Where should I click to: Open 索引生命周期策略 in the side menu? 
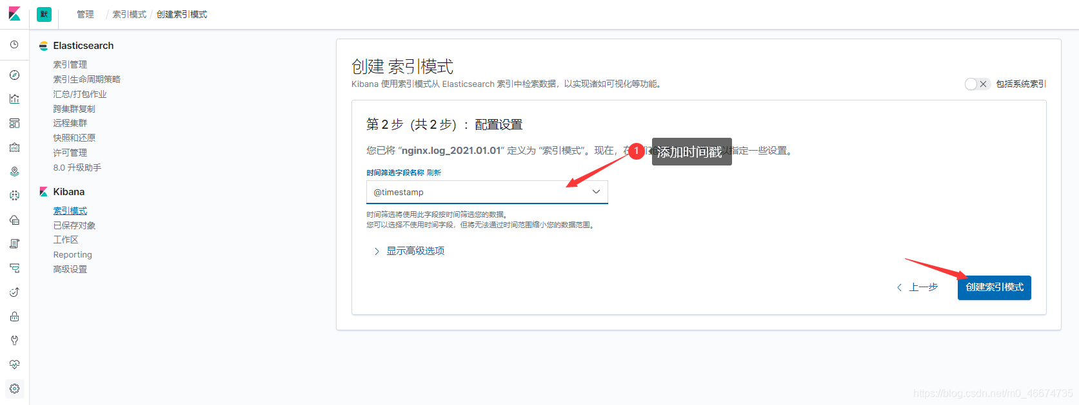pyautogui.click(x=86, y=79)
